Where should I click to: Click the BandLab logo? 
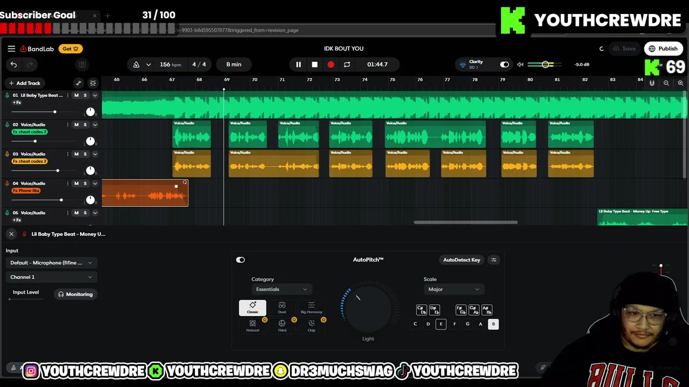coord(37,49)
